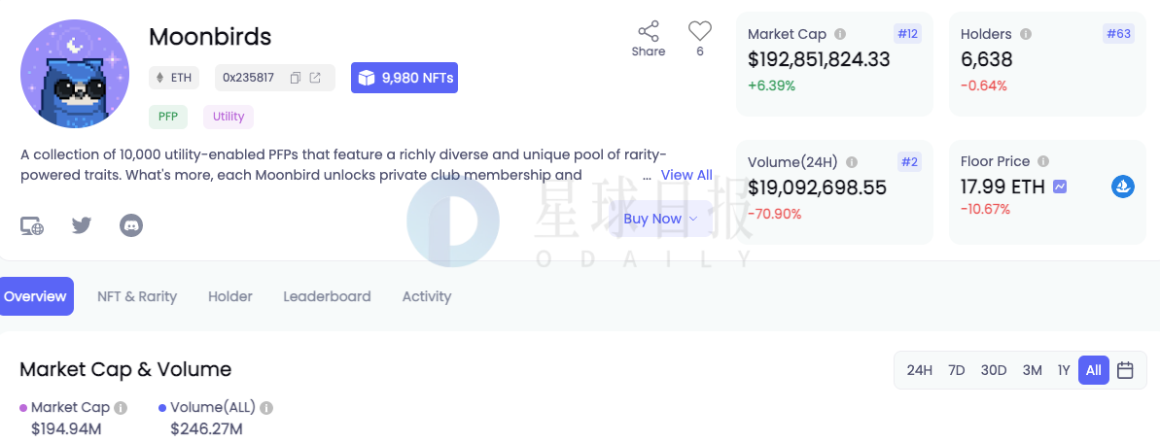
Task: Open the Moonbirds Twitter profile
Action: [82, 225]
